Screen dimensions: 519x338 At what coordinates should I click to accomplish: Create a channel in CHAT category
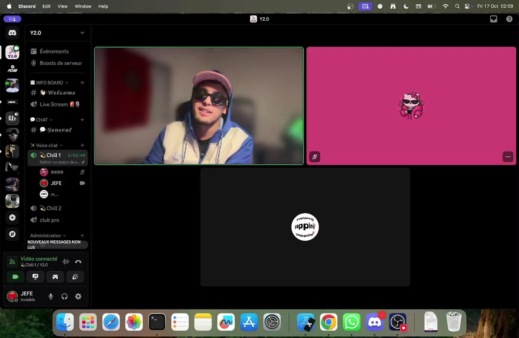point(83,120)
